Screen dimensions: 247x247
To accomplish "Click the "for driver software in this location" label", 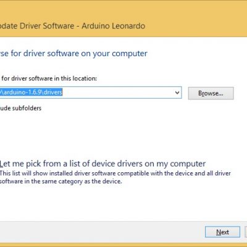I will click(x=49, y=78).
